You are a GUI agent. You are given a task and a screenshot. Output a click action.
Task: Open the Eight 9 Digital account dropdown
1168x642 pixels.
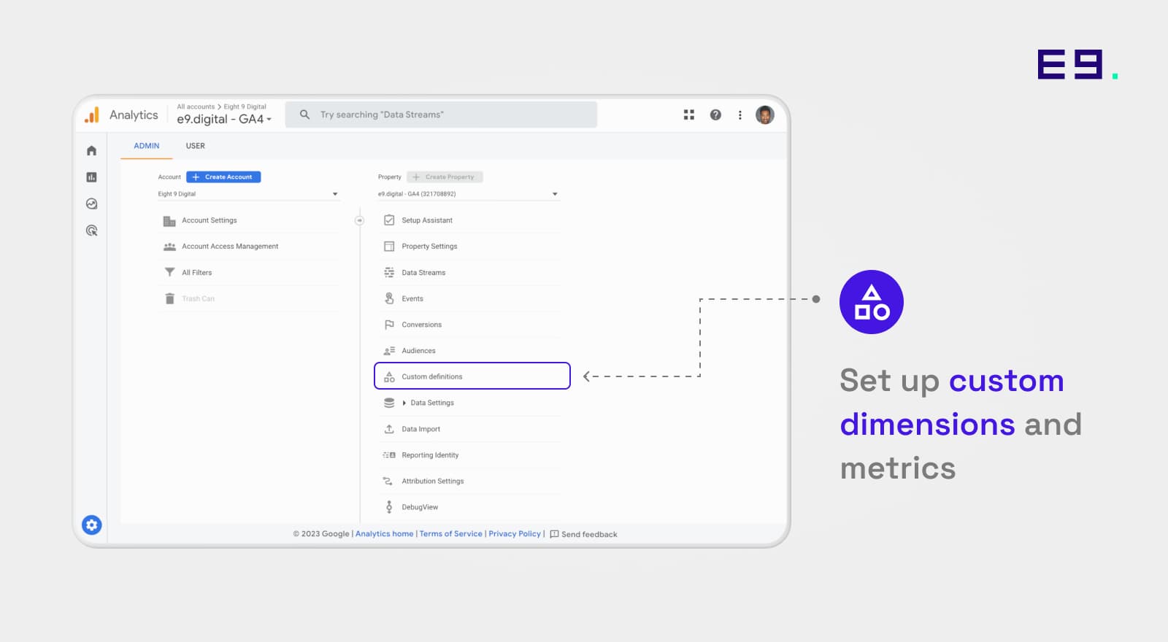[x=248, y=194]
